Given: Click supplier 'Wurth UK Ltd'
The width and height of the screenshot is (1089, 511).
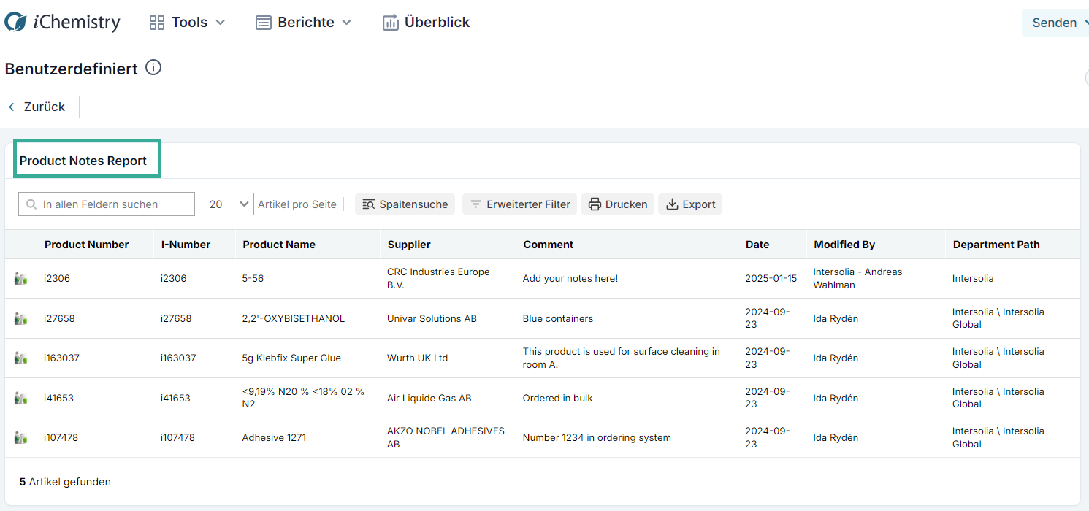Looking at the screenshot, I should click(418, 358).
